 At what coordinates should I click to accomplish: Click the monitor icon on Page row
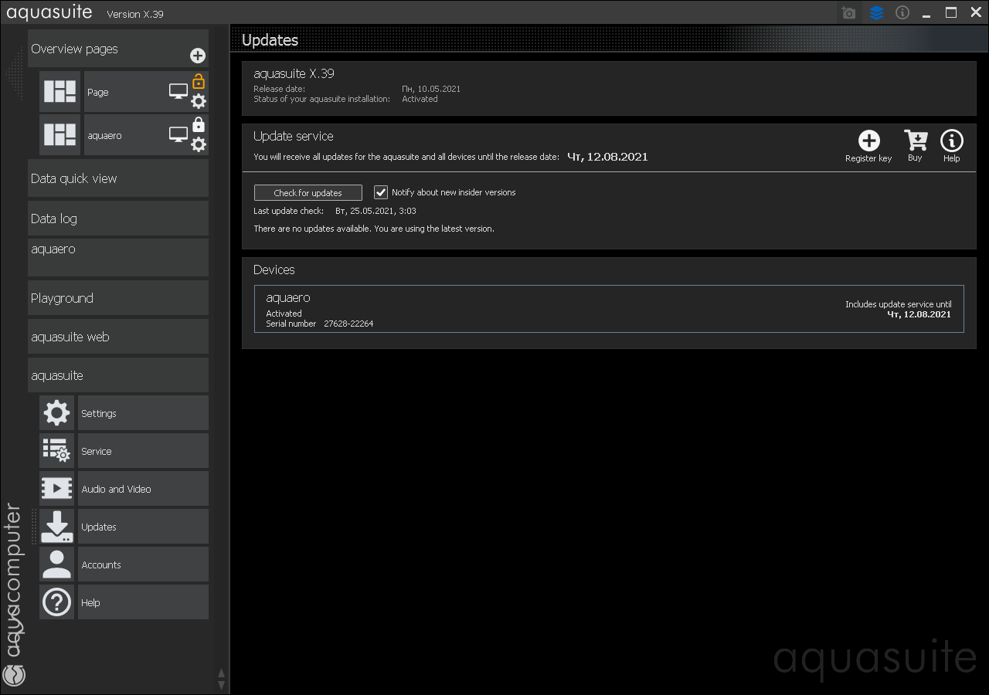pos(178,92)
